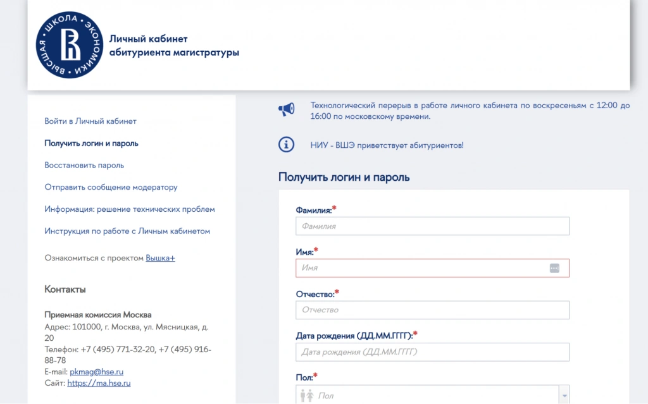Screen dimensions: 648x404
Task: Click the Фамилия input field
Action: pos(432,226)
